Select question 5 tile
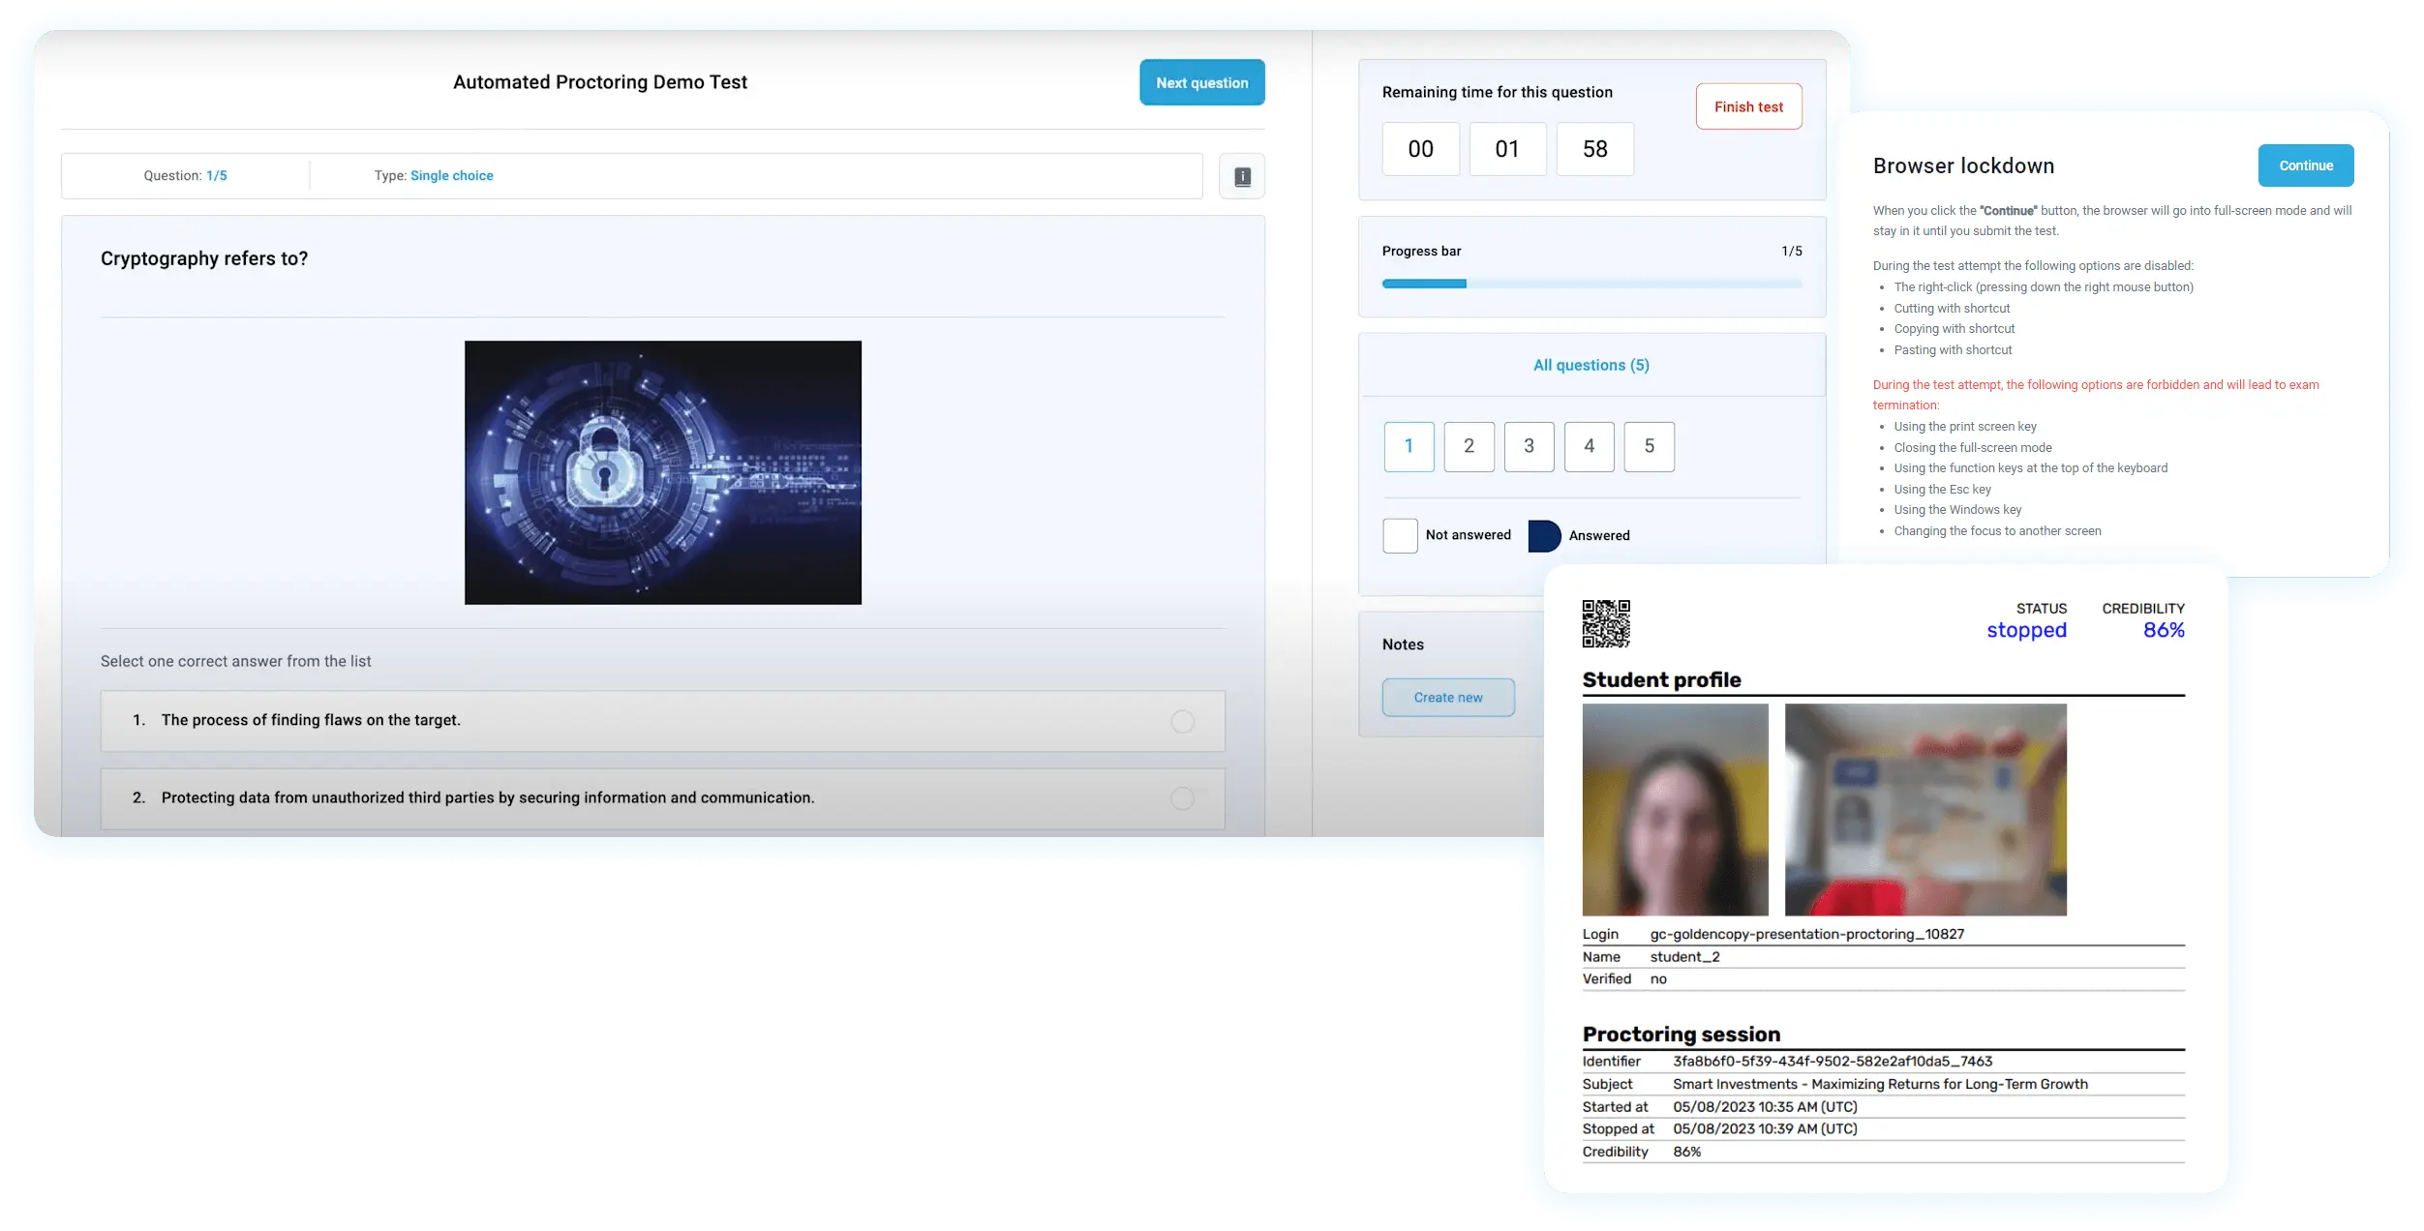Screen dimensions: 2424x1231 [x=1649, y=446]
